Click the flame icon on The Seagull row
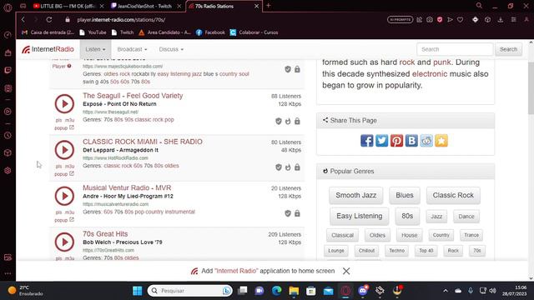This screenshot has height=300, width=534. coord(288,121)
